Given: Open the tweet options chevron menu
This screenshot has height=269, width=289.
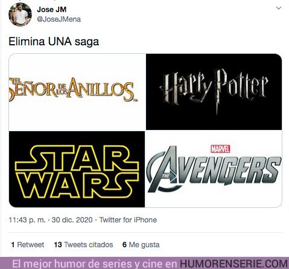Looking at the screenshot, I should tap(279, 8).
